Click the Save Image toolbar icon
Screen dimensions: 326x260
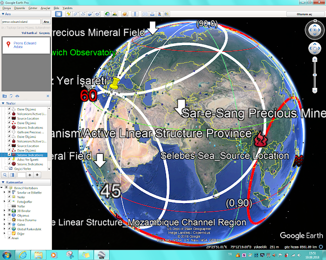(159, 14)
